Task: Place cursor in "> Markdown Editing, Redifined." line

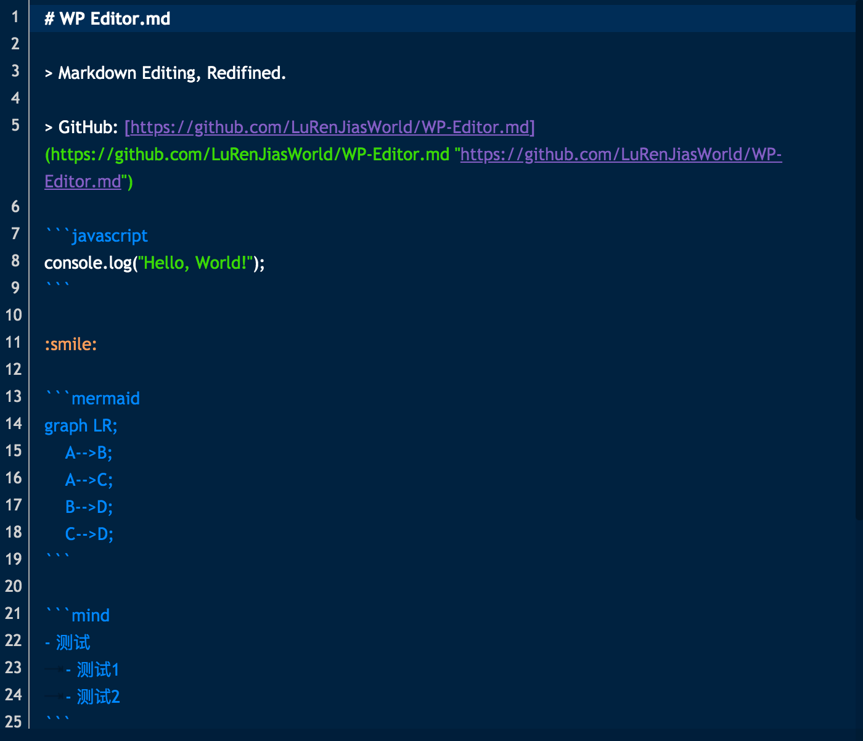Action: click(165, 73)
